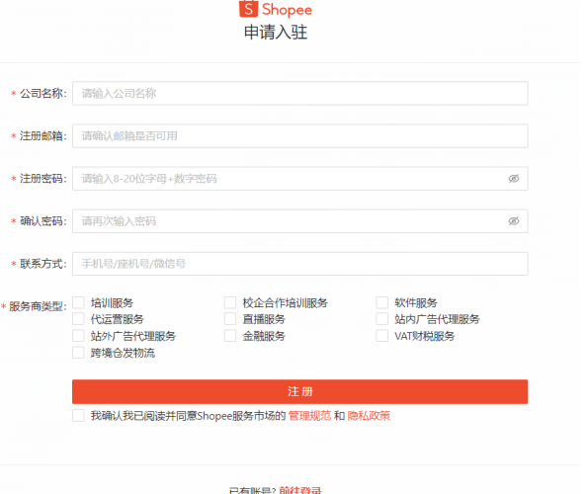Open the 管理规范 link
Viewport: 588px width, 494px height.
click(309, 416)
